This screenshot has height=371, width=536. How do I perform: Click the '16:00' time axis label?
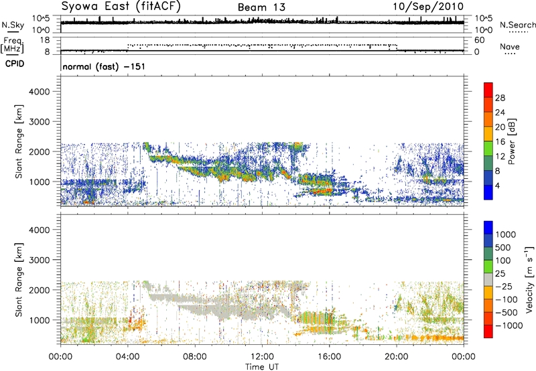point(329,357)
